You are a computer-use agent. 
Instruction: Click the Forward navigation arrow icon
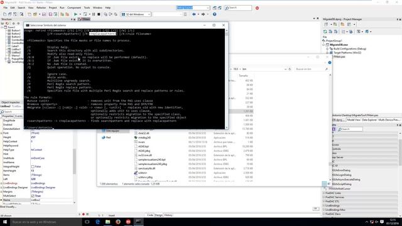pyautogui.click(x=203, y=14)
